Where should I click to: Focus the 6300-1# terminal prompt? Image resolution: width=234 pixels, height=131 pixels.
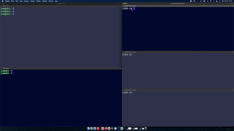127,9
